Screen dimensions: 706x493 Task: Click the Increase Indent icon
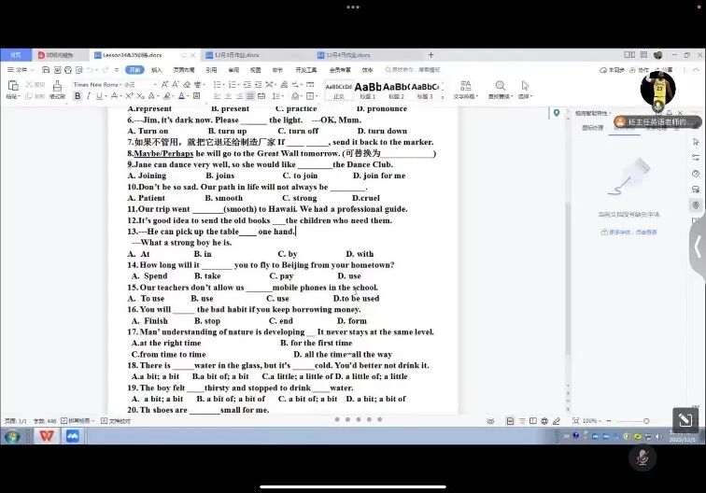click(x=258, y=84)
